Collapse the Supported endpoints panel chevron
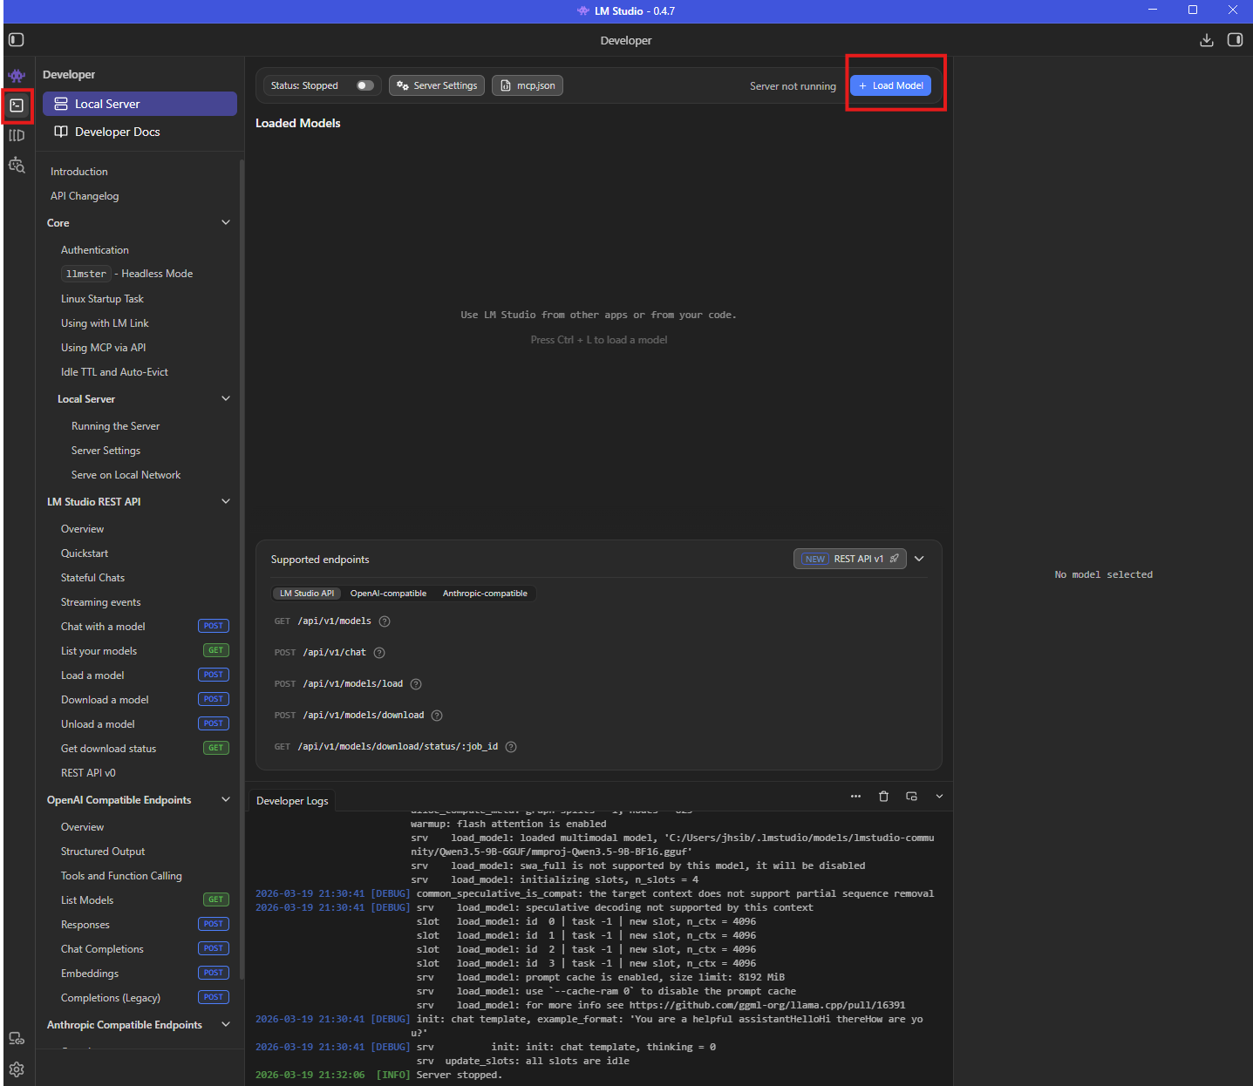This screenshot has height=1086, width=1253. pyautogui.click(x=919, y=559)
